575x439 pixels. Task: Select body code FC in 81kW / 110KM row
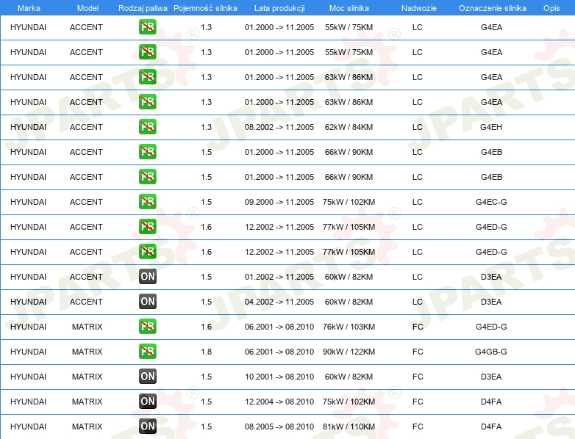(x=418, y=427)
